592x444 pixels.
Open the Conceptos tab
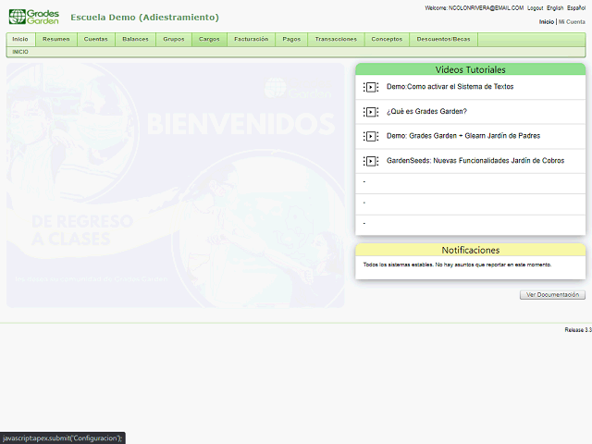(x=387, y=39)
